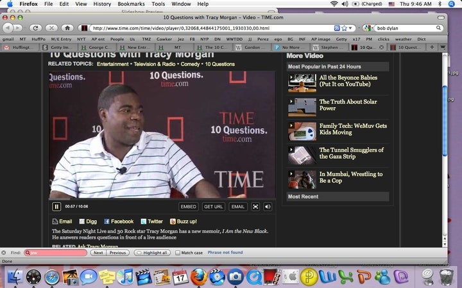
Task: Open the Bookmarks menu
Action: [131, 4]
